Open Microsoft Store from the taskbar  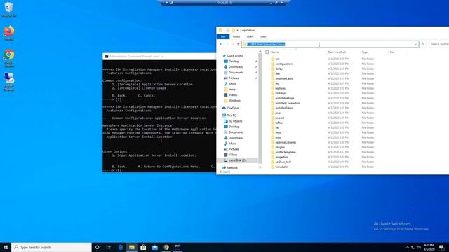pos(143,247)
